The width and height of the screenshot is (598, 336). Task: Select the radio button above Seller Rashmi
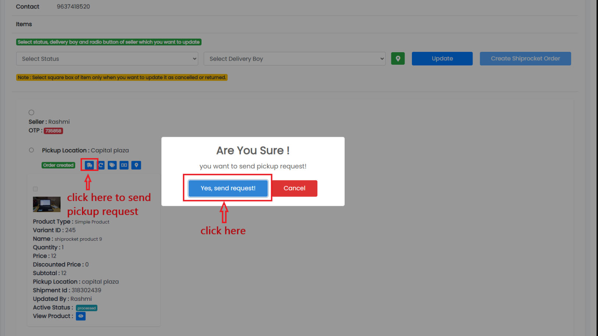pyautogui.click(x=31, y=112)
